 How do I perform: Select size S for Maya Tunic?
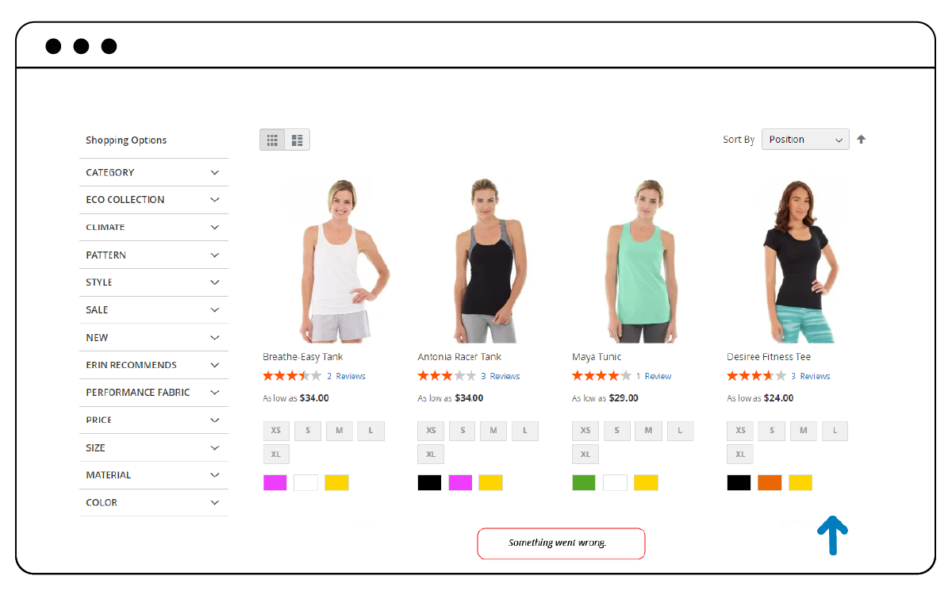point(617,431)
